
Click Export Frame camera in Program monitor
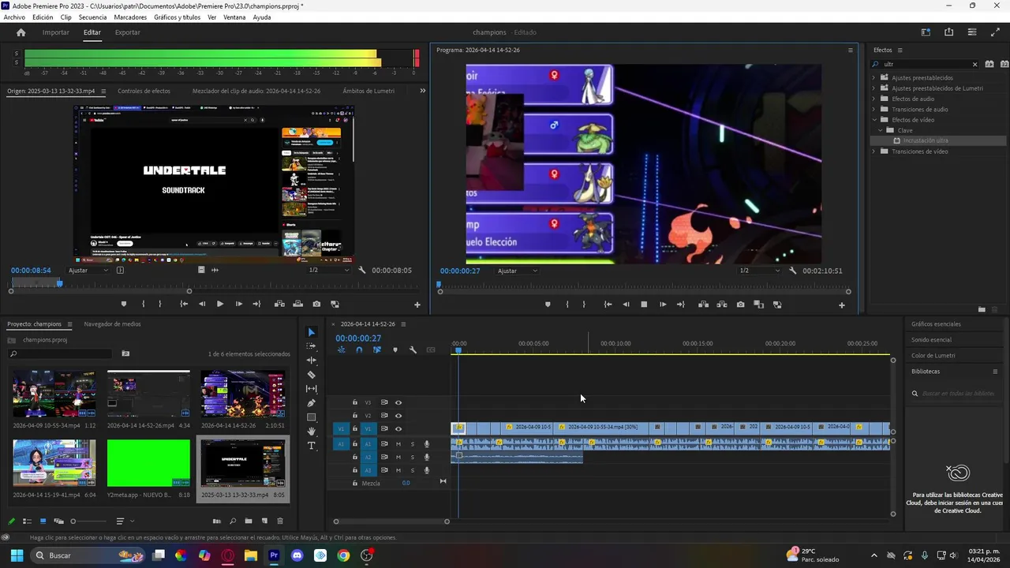click(x=740, y=305)
